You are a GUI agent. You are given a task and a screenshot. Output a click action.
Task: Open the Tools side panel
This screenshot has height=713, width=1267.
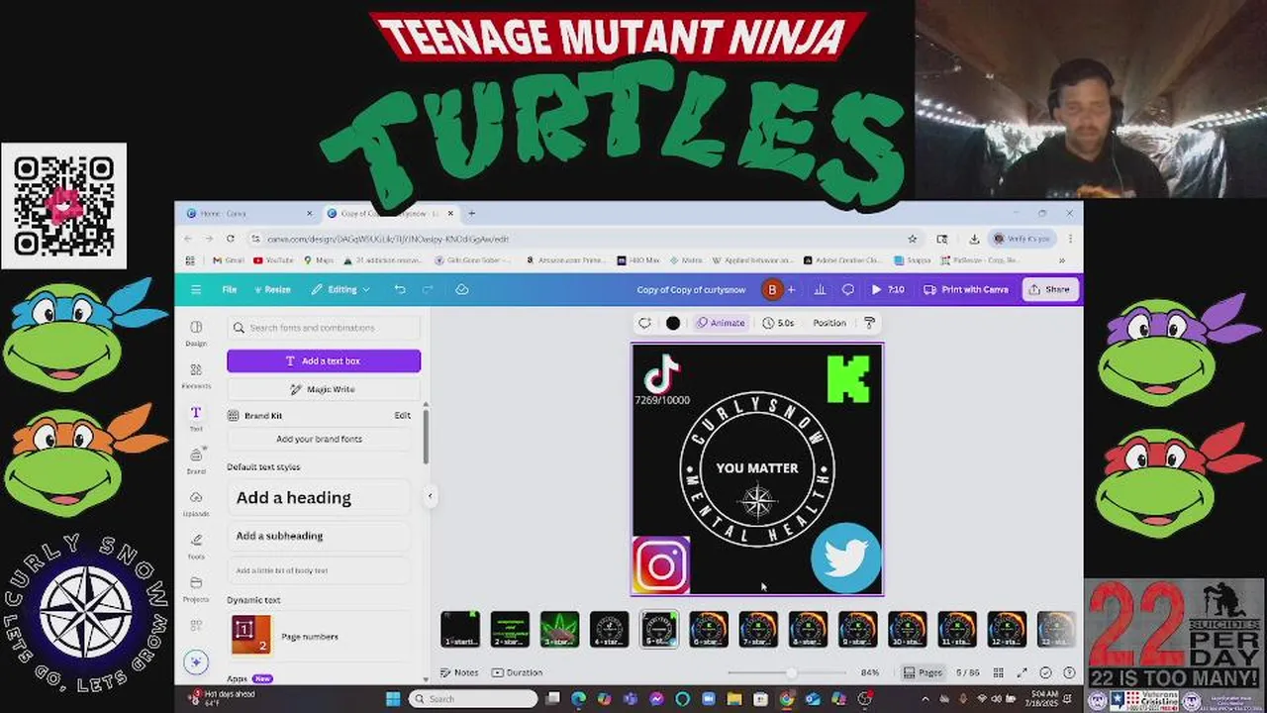196,546
